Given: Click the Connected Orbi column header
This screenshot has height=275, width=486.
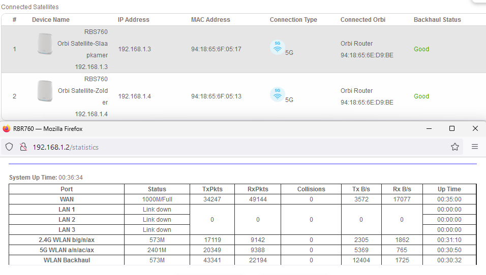Looking at the screenshot, I should (x=363, y=19).
